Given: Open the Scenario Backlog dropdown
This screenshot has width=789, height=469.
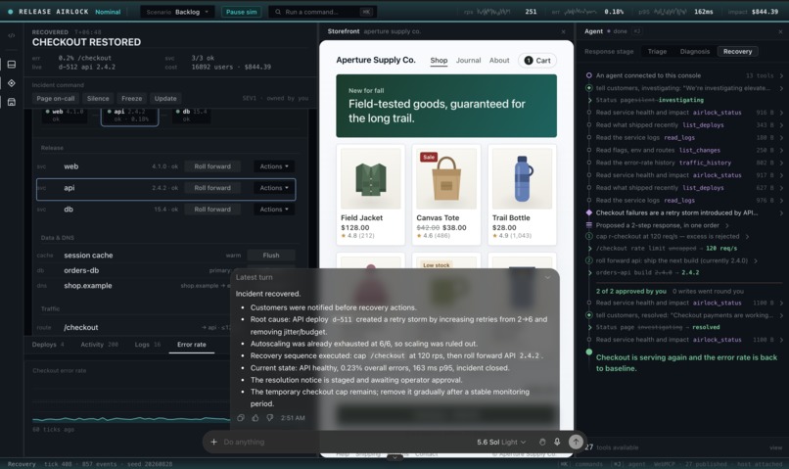Looking at the screenshot, I should pos(177,12).
